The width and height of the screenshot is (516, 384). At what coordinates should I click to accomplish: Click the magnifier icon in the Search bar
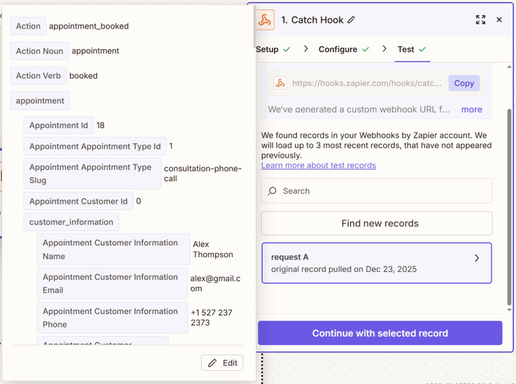pyautogui.click(x=272, y=191)
